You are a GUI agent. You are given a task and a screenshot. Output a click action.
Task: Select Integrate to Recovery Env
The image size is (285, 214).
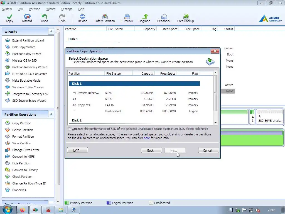30,94
